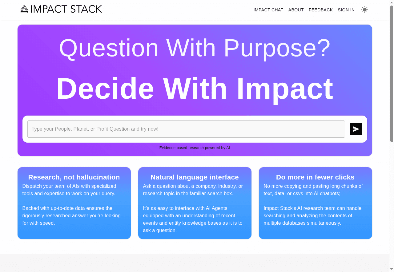394x272 pixels.
Task: Select the 'Do more in fewer clicks' card
Action: click(x=315, y=203)
